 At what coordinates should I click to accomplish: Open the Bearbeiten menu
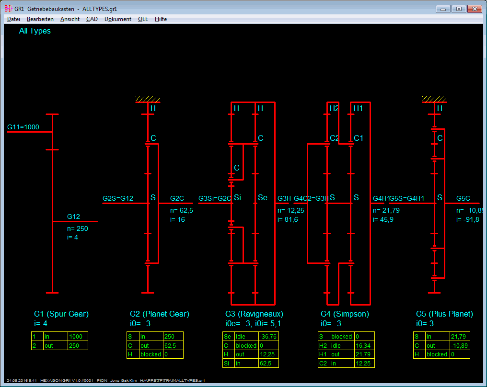pos(40,19)
